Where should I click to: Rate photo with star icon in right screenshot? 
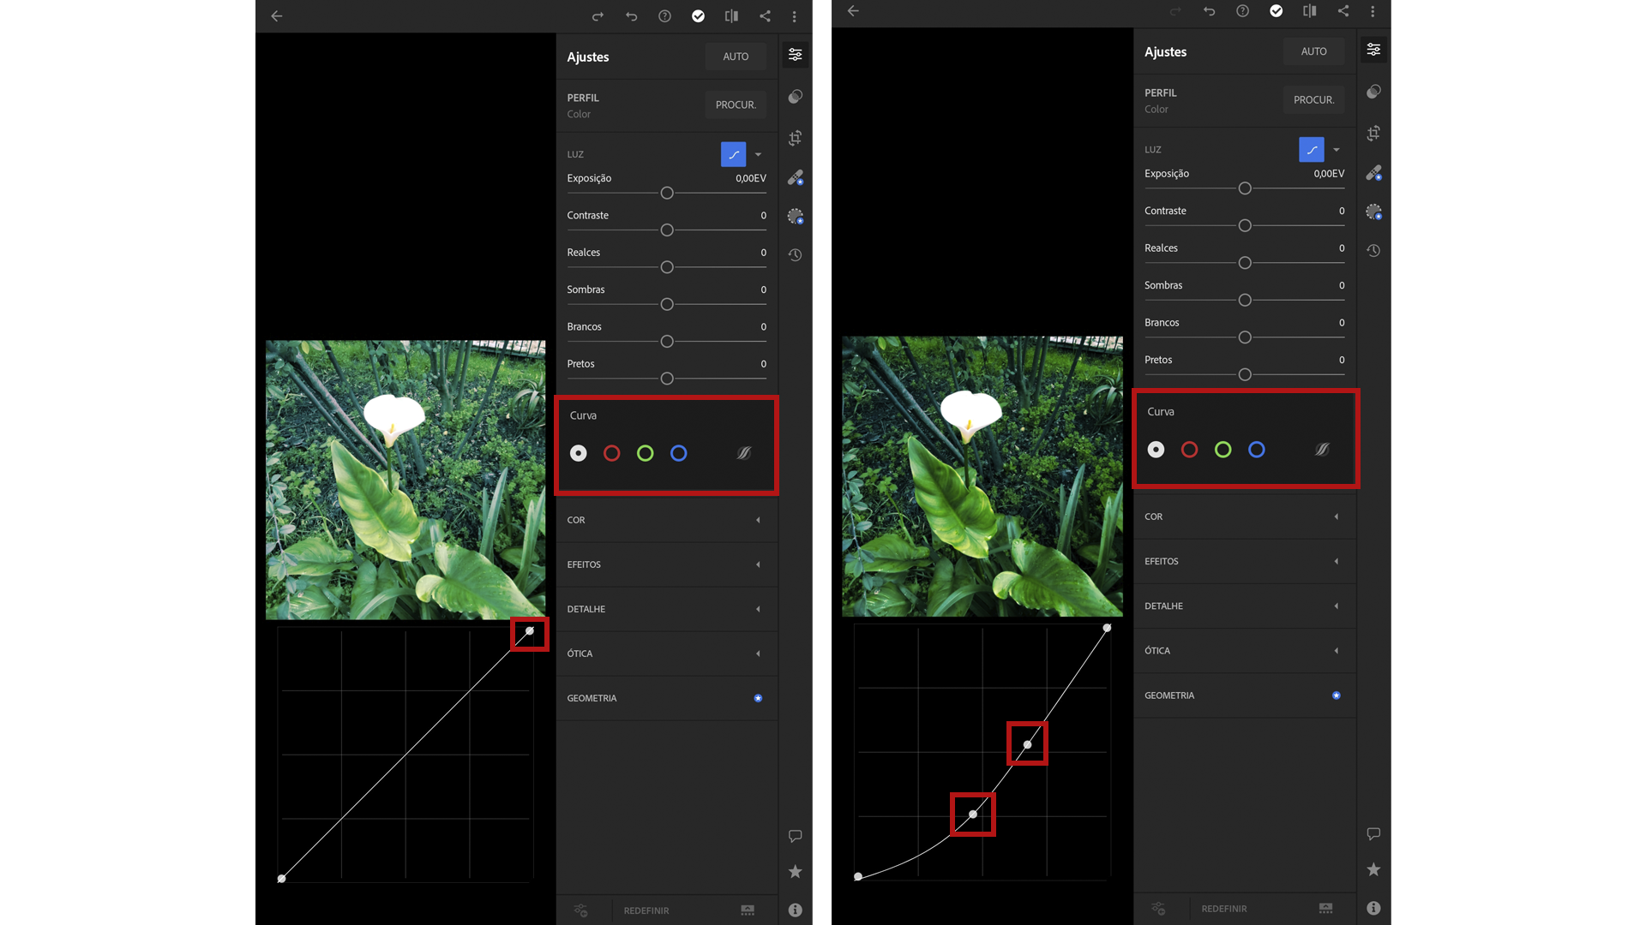(x=1373, y=869)
